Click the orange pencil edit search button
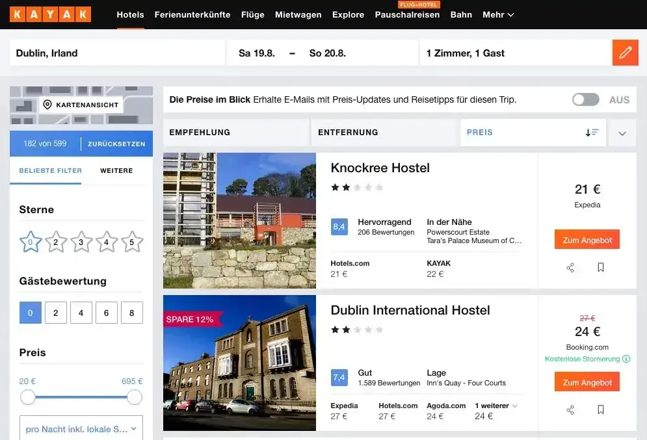 coord(625,53)
